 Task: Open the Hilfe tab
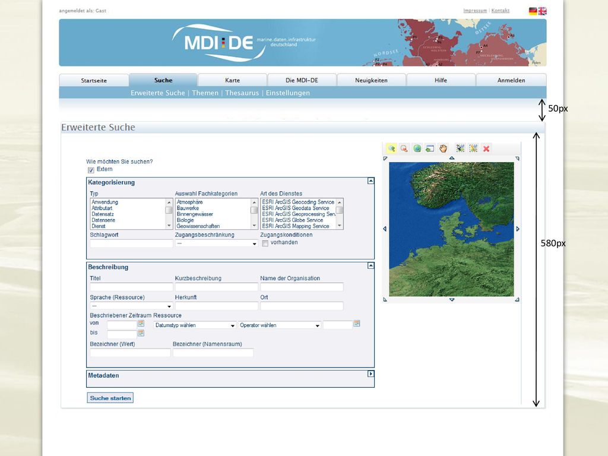tap(441, 80)
